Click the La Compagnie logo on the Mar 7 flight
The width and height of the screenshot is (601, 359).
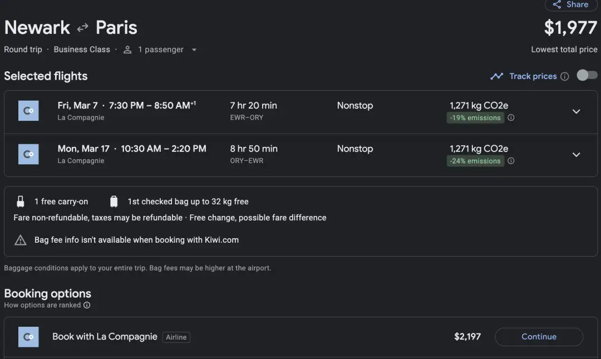pyautogui.click(x=28, y=111)
